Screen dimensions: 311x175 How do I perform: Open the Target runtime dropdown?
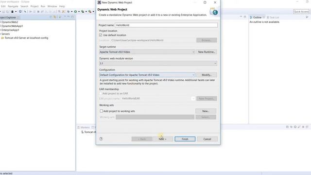click(x=147, y=52)
